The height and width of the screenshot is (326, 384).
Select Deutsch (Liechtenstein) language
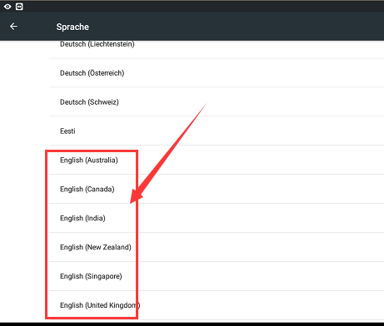coord(217,49)
